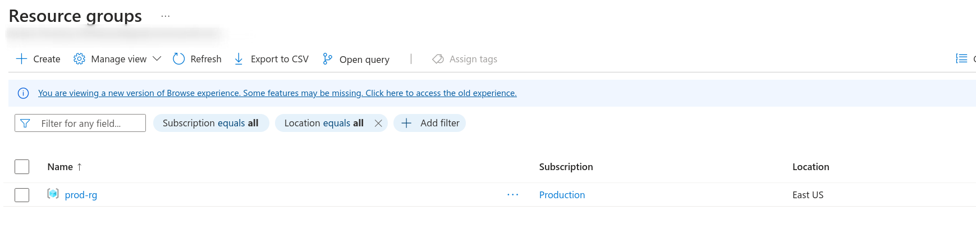The width and height of the screenshot is (976, 242).
Task: Refresh the resource groups list
Action: (197, 59)
